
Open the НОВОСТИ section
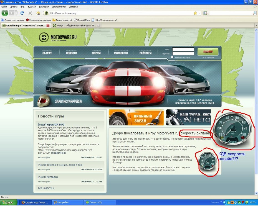pyautogui.click(x=71, y=53)
